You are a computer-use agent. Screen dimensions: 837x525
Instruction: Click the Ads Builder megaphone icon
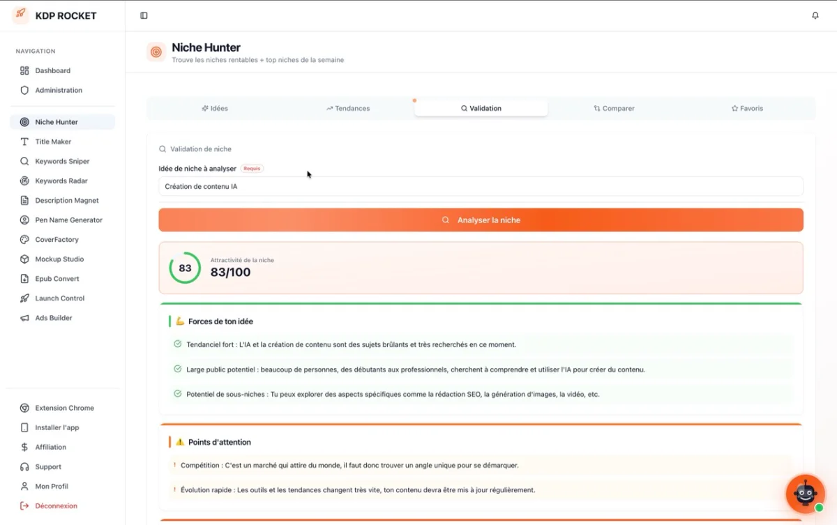(24, 317)
